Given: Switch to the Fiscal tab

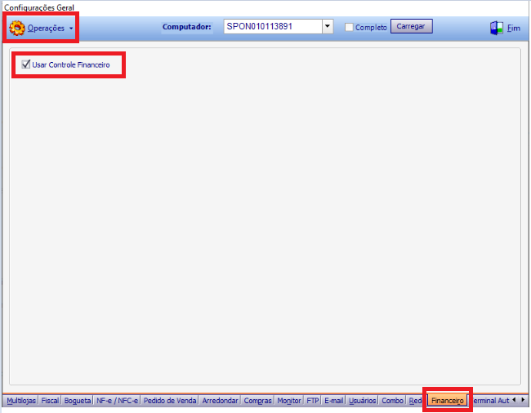Looking at the screenshot, I should click(x=50, y=401).
